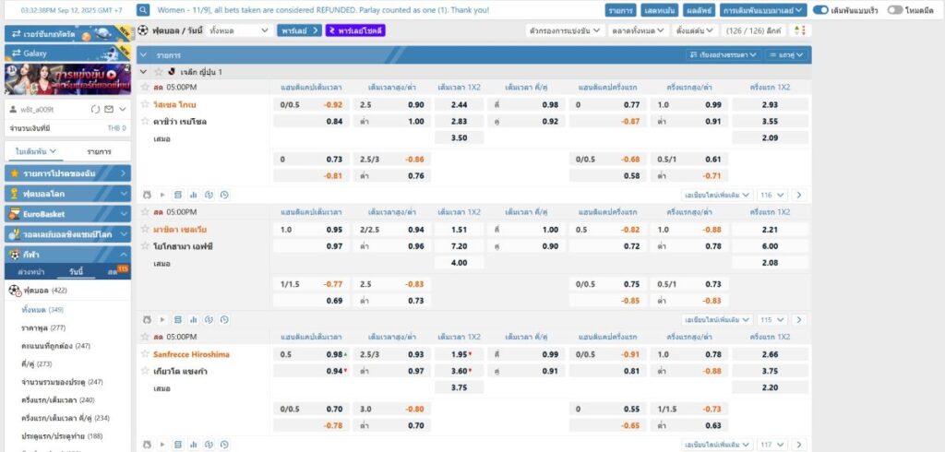Open statistics bar chart icon under first match
Viewport: 945px width, 452px height.
click(x=194, y=195)
